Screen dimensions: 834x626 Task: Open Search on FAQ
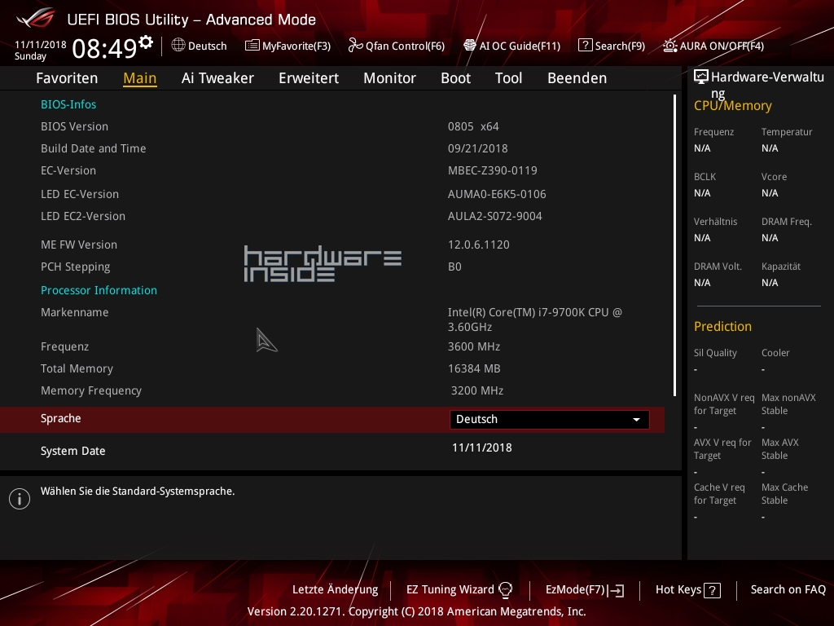tap(788, 590)
